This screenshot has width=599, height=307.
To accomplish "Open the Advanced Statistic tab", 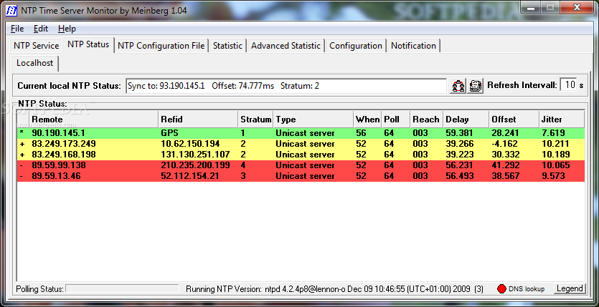I will (286, 46).
